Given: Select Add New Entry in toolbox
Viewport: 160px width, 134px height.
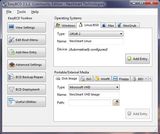Looking at the screenshot, I should [27, 52].
